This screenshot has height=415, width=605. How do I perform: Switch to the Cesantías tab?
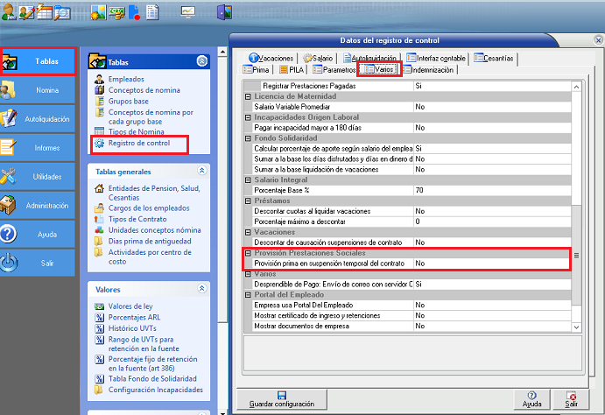(494, 58)
